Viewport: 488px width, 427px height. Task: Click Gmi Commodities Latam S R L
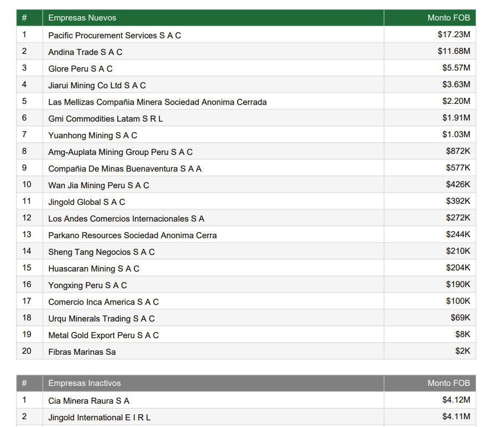105,118
